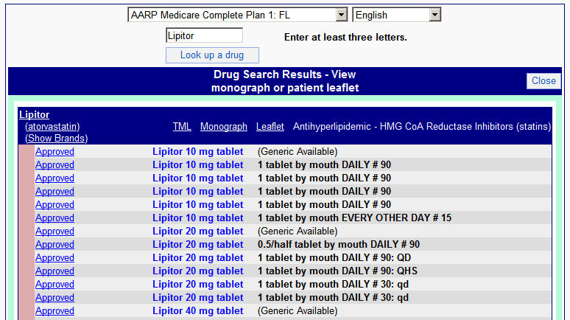Click '1 tablet by mouth DAILY # 90: QHS' text
Viewport: 570px width, 320px height.
338,271
